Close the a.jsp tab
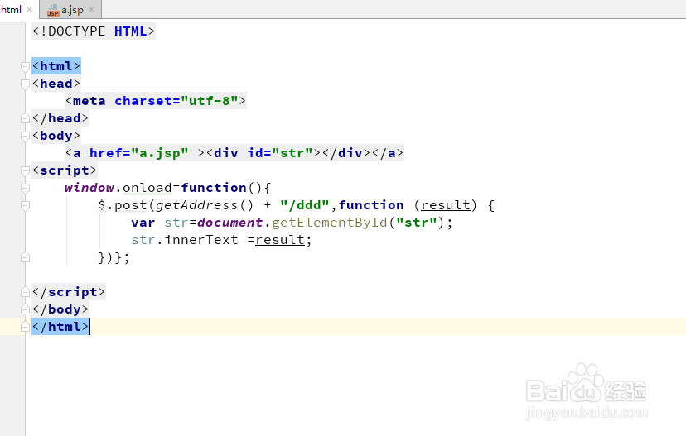686x436 pixels. [91, 10]
